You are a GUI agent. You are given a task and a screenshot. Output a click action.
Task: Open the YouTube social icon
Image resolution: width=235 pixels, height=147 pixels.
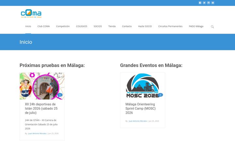click(213, 3)
